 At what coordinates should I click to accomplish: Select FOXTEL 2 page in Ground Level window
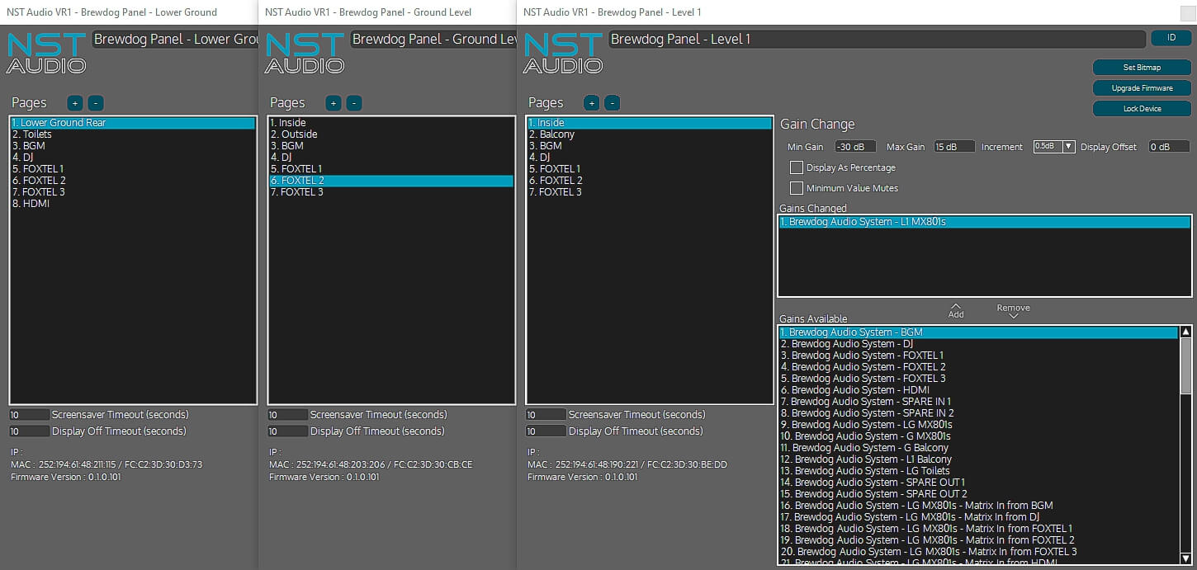point(391,181)
